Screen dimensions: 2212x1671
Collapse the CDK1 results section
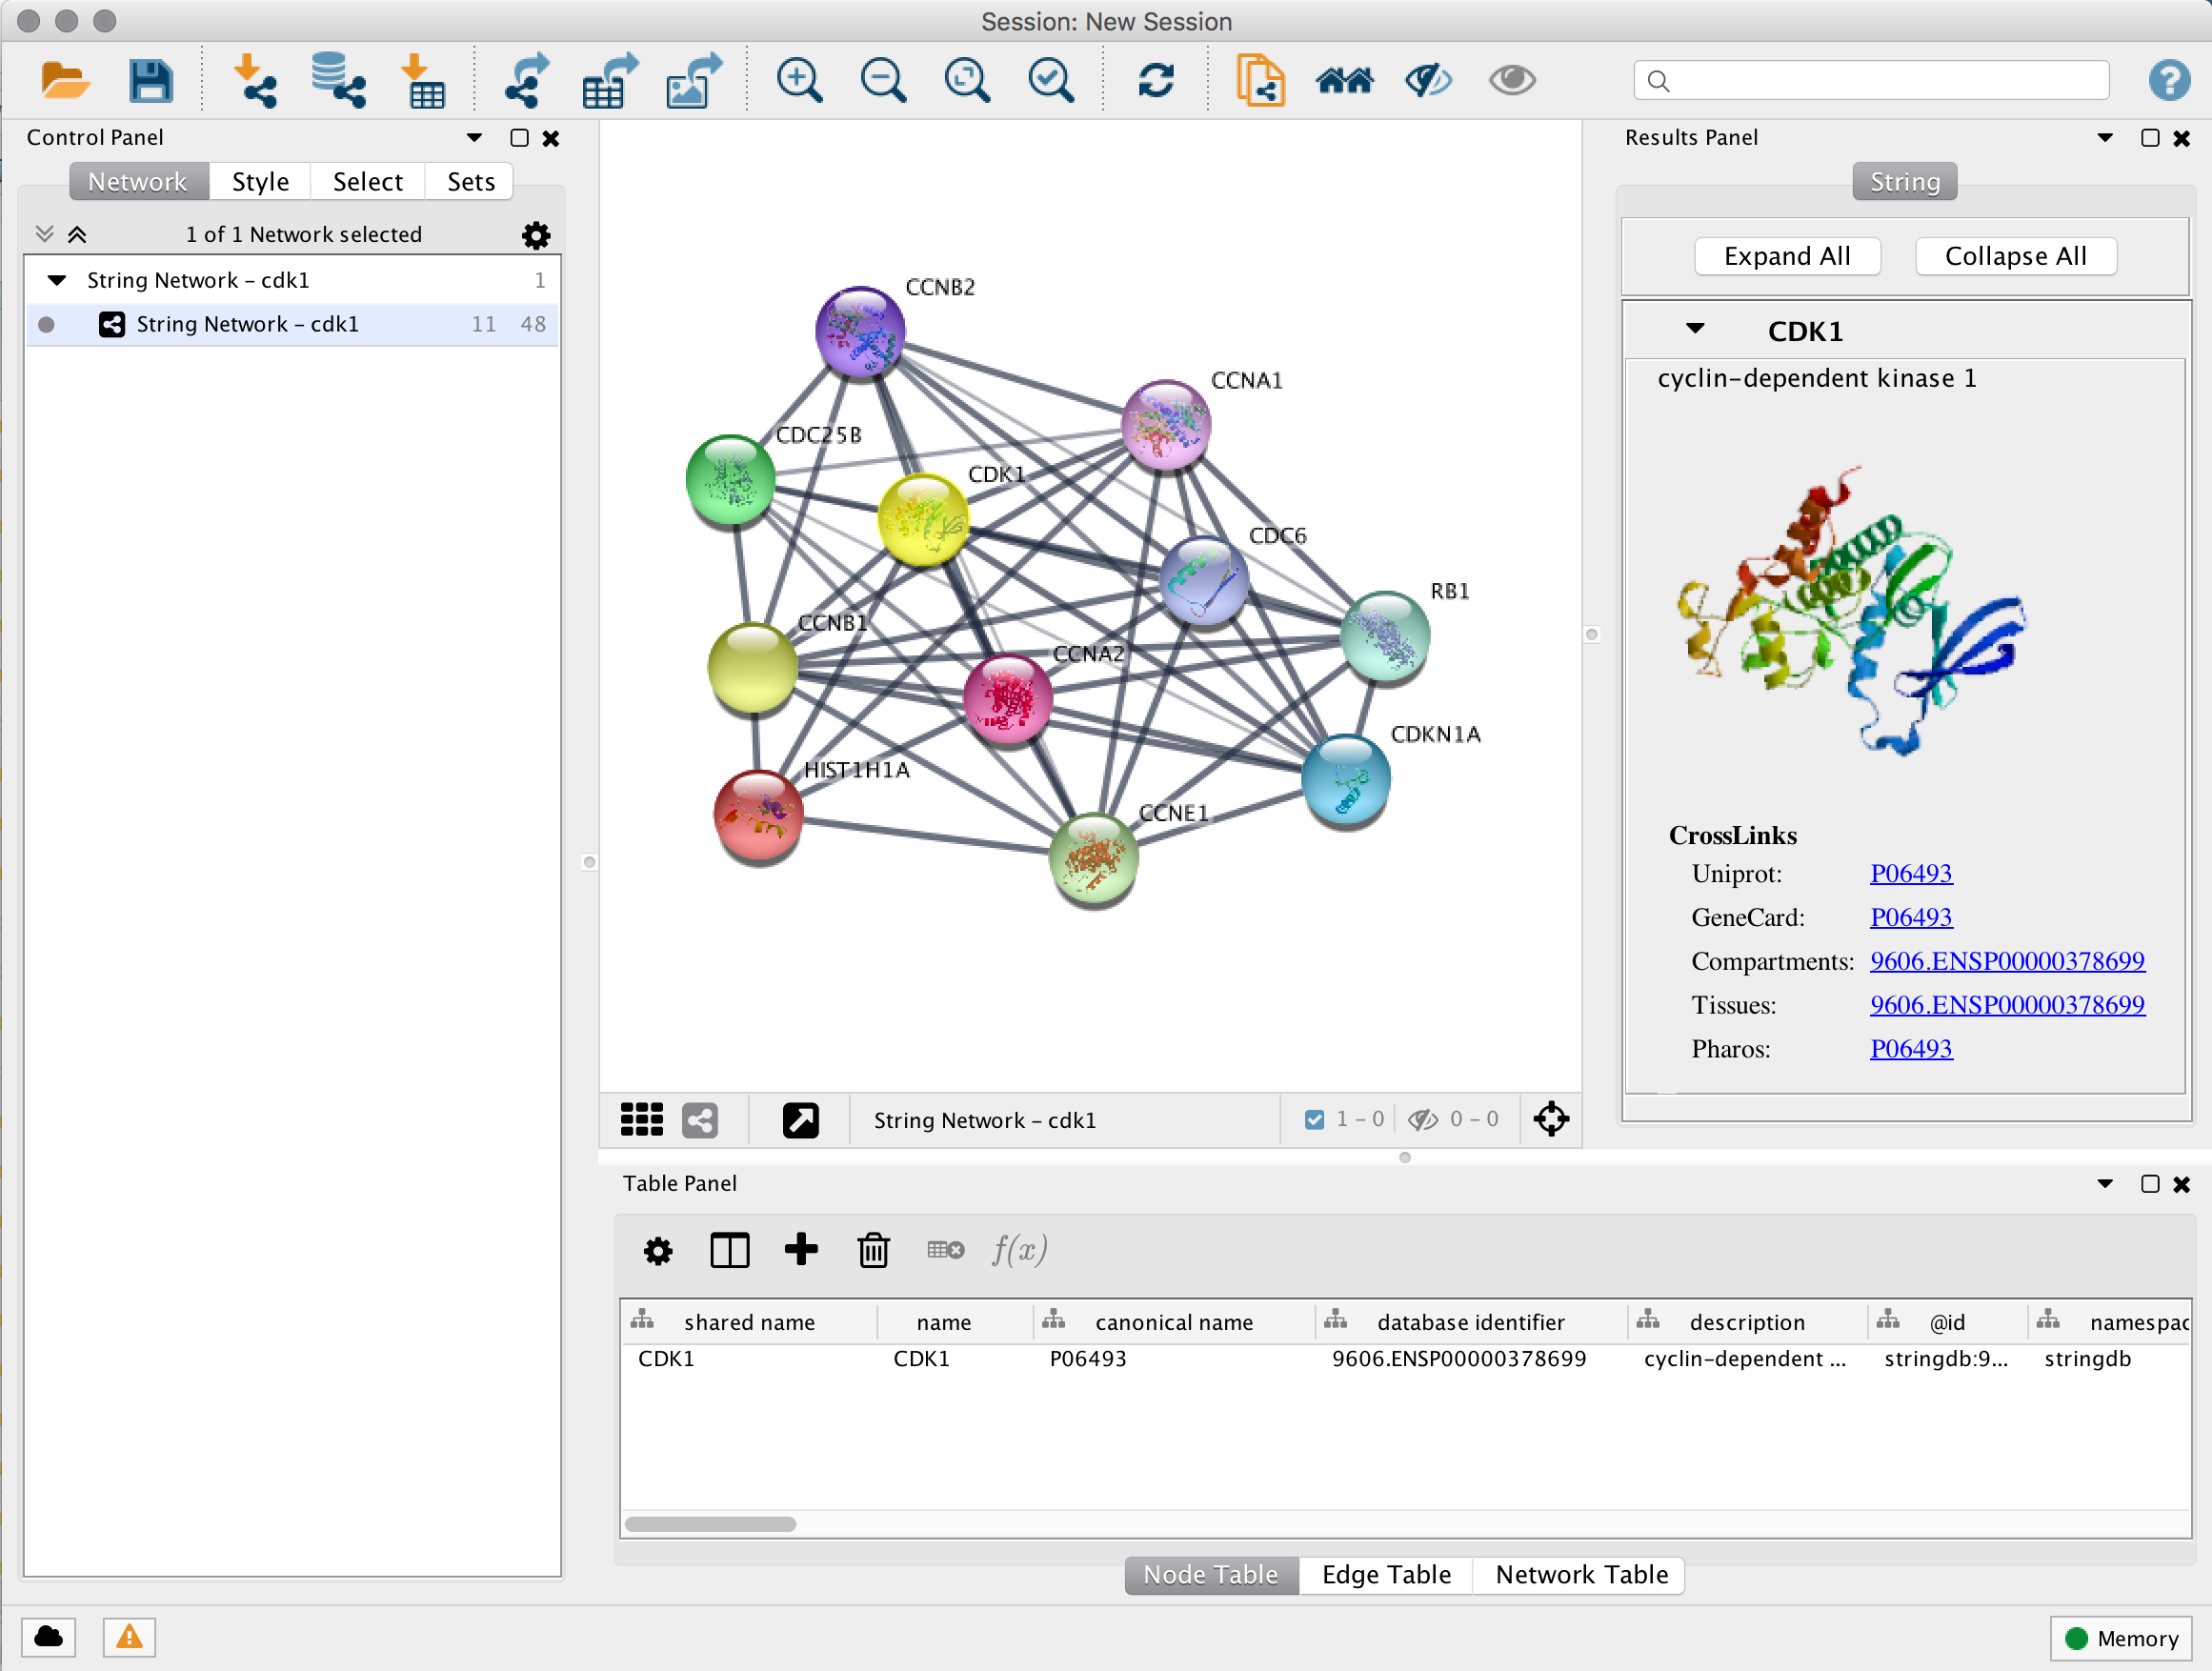(x=1694, y=329)
